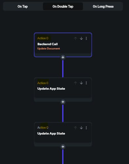
Task: Move second Update App State action down
Action: [81, 128]
